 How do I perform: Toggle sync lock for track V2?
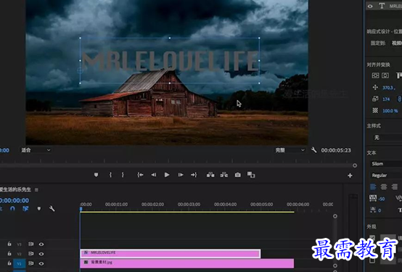[x=30, y=254]
